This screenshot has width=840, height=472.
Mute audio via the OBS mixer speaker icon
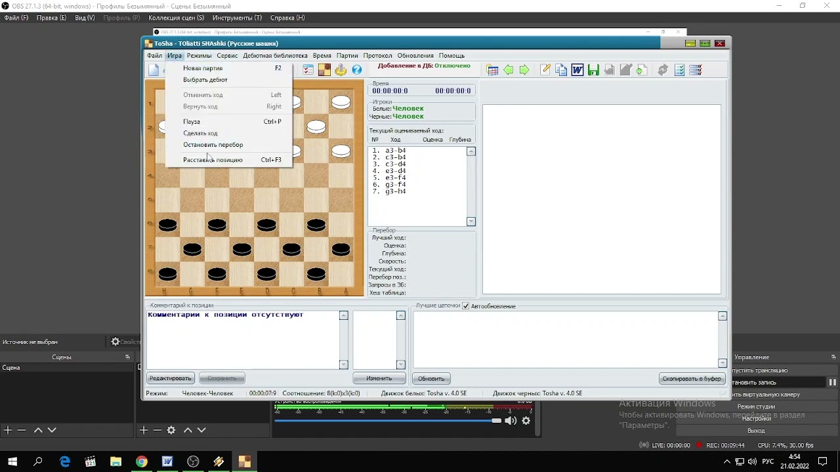click(511, 421)
